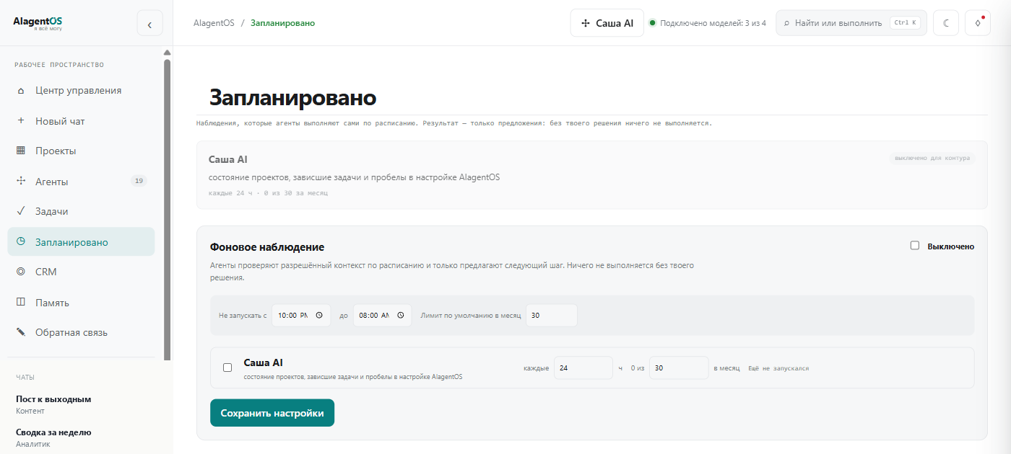The width and height of the screenshot is (1011, 454).
Task: Open time picker clock in start time field
Action: coord(319,316)
